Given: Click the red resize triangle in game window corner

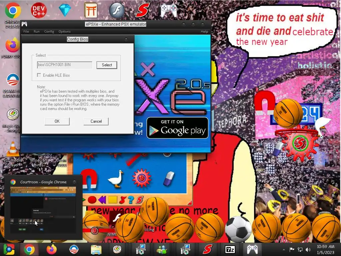Looking at the screenshot, I should [189, 203].
